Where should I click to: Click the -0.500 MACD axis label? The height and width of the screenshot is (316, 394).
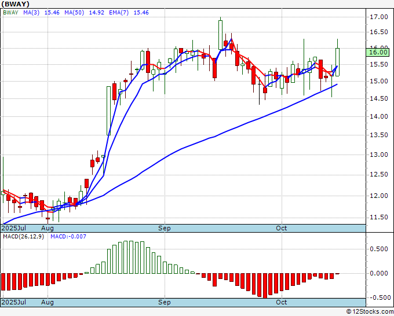pyautogui.click(x=378, y=298)
